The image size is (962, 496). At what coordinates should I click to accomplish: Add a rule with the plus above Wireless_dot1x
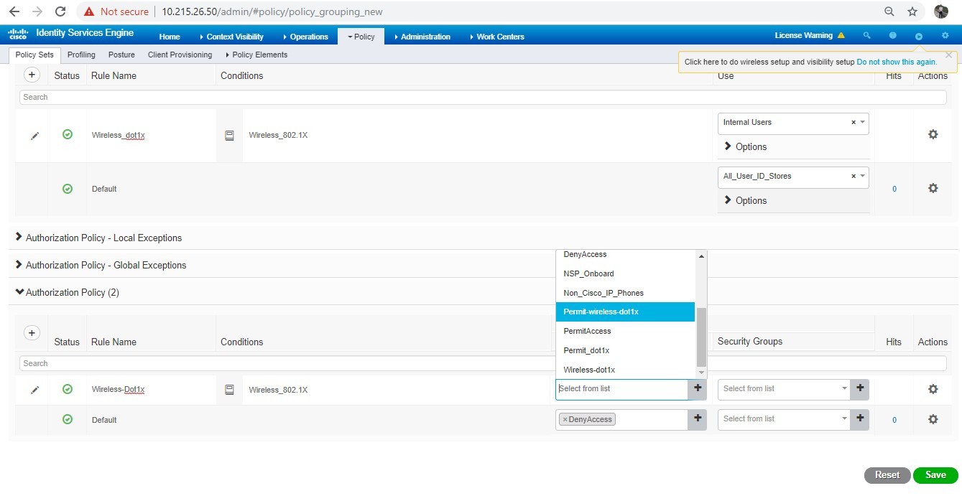[32, 75]
